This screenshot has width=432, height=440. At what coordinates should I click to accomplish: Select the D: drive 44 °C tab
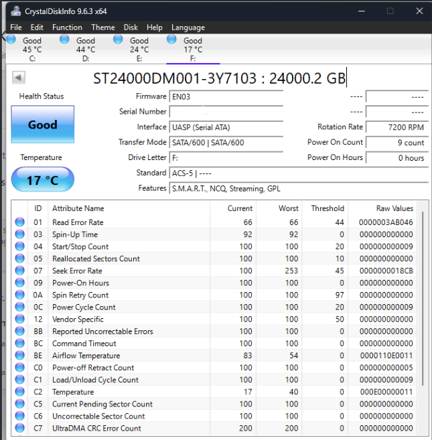[86, 50]
